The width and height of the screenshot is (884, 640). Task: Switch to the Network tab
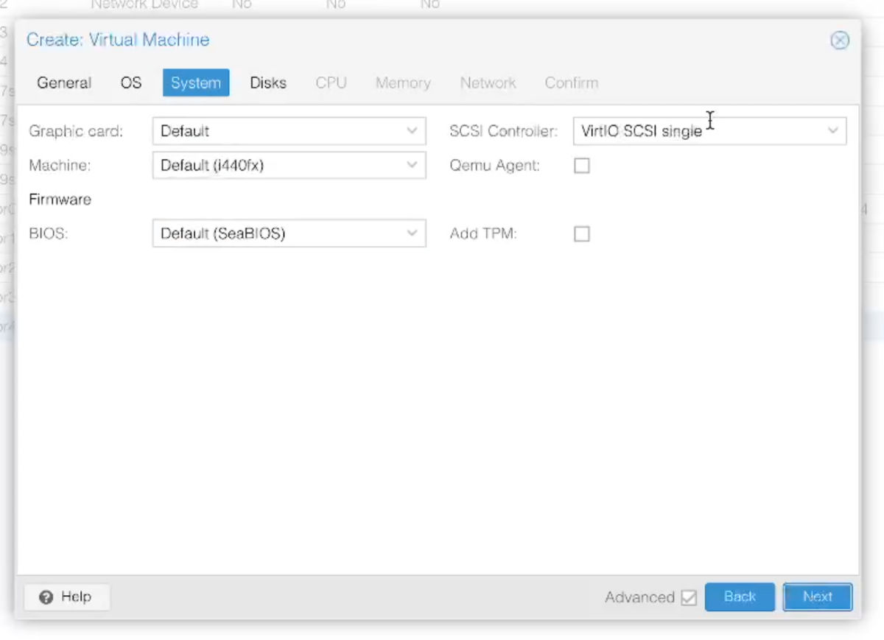(x=488, y=82)
